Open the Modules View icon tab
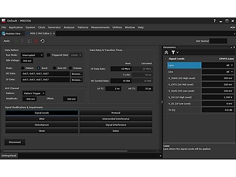 (x=11, y=34)
